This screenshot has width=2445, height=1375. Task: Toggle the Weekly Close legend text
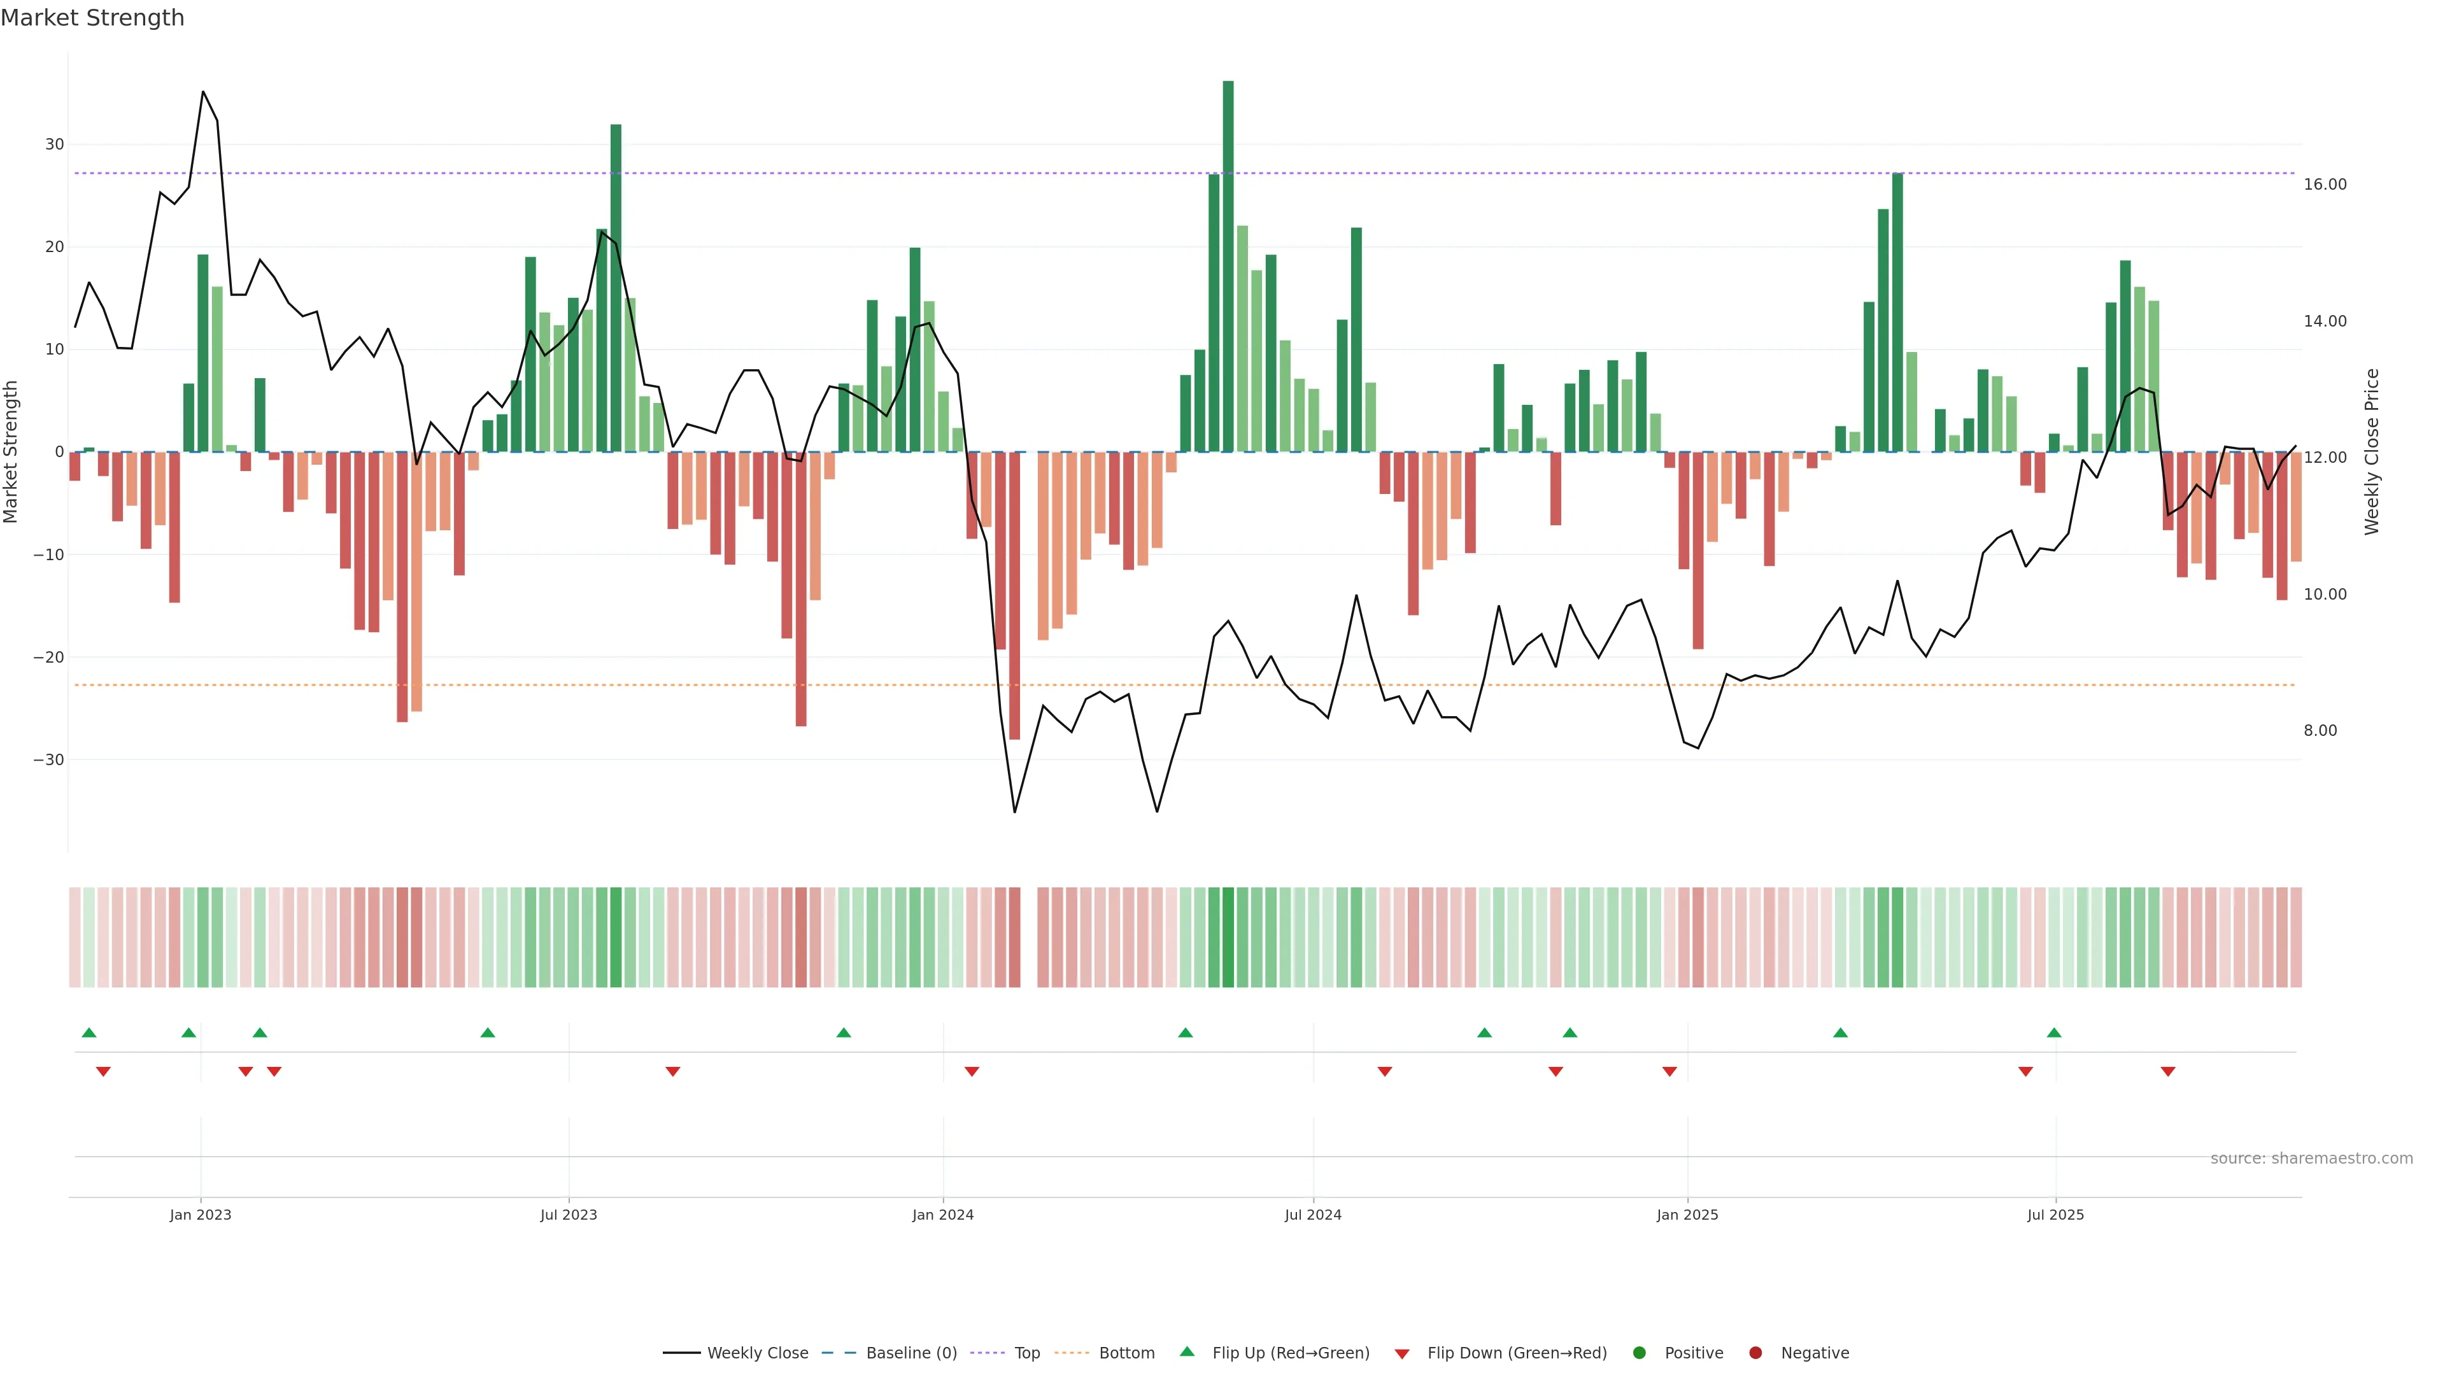[758, 1353]
